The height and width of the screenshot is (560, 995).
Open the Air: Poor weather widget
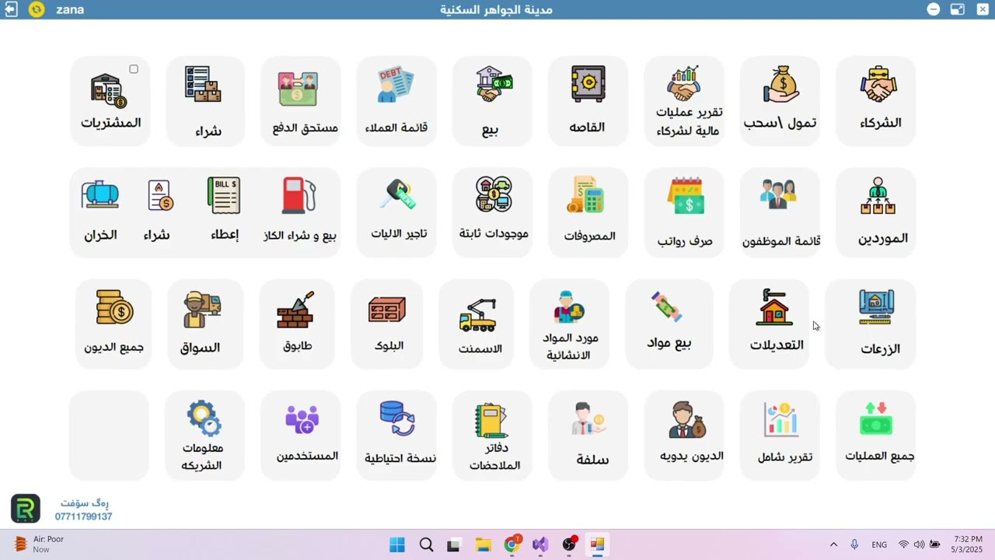37,544
